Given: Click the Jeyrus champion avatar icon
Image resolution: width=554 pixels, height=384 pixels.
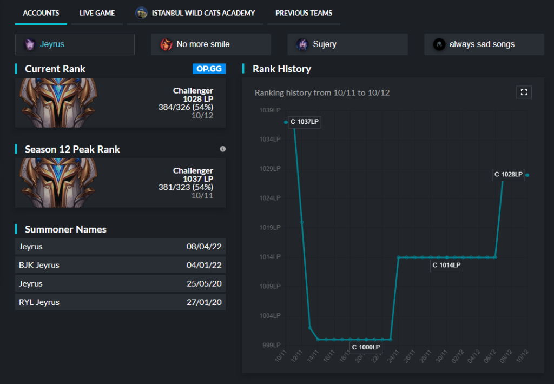Looking at the screenshot, I should coord(30,44).
